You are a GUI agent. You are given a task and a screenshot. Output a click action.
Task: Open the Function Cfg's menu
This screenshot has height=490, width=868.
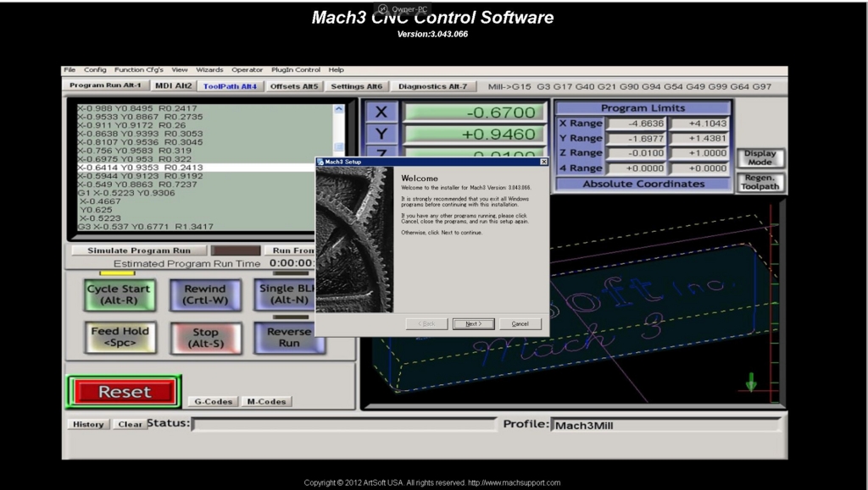point(138,69)
